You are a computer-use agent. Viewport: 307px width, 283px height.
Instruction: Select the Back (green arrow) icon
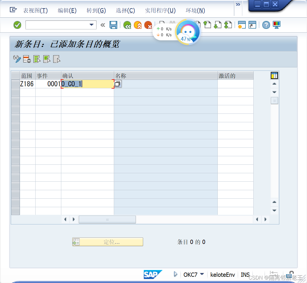point(127,25)
